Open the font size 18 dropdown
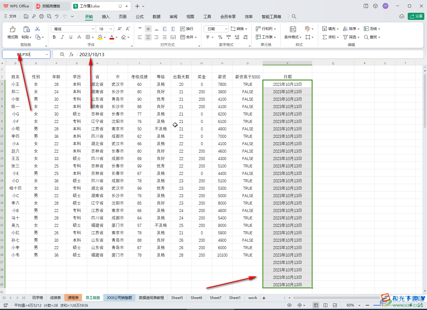Viewport: 427px width, 310px height. [x=111, y=29]
